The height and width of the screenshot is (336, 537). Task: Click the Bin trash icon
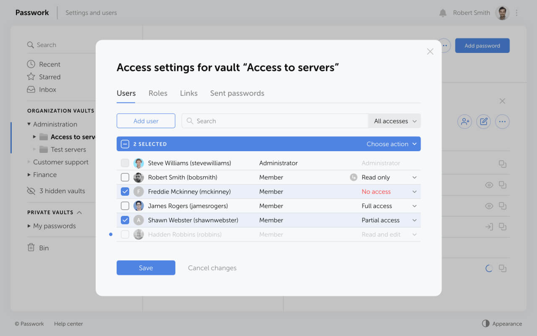pos(31,248)
